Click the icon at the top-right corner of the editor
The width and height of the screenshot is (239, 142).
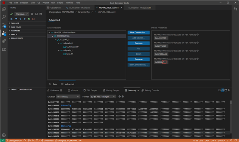click(235, 9)
